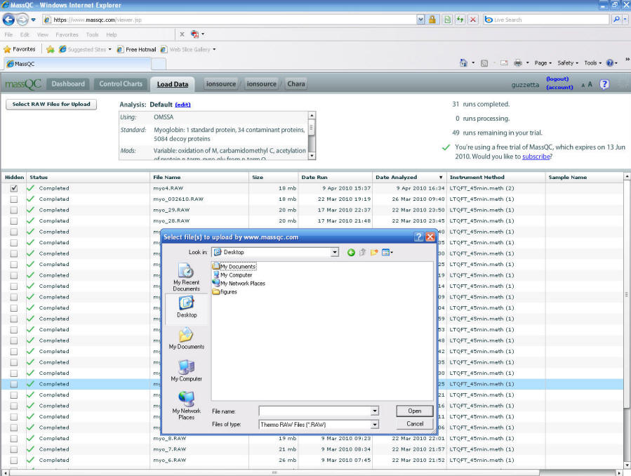The image size is (631, 476).
Task: Open the IE Tools command bar dropdown
Action: tap(593, 62)
